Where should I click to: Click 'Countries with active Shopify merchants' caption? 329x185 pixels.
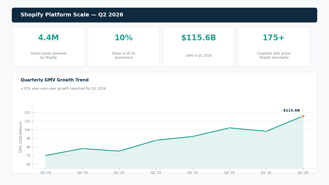274,56
